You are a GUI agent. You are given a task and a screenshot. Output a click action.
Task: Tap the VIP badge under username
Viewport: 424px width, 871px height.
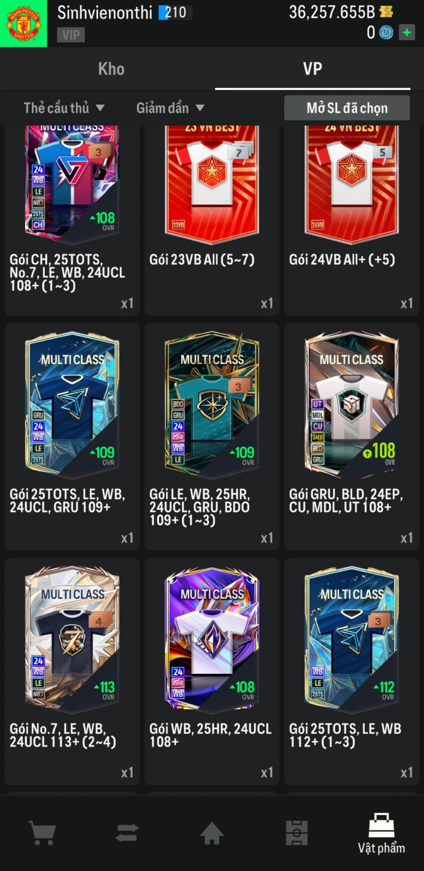tap(71, 35)
